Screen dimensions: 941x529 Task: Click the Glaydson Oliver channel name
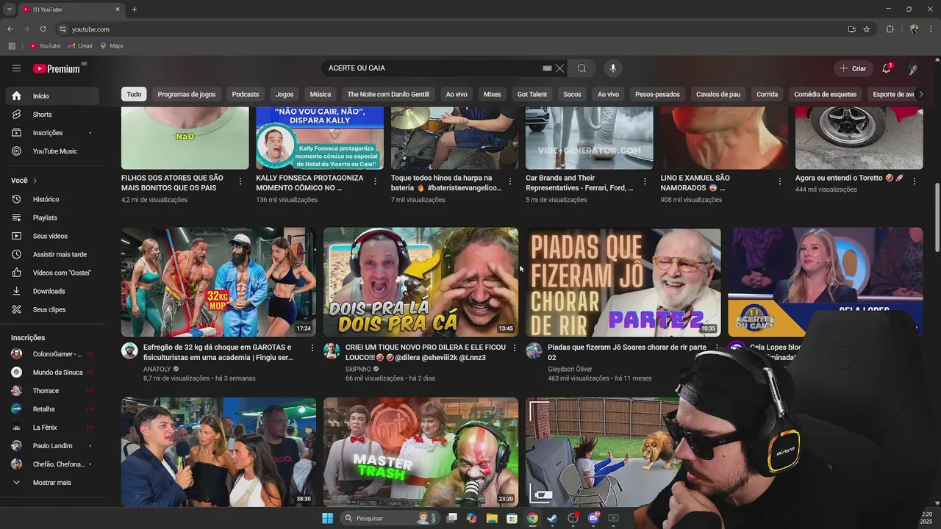pos(570,369)
